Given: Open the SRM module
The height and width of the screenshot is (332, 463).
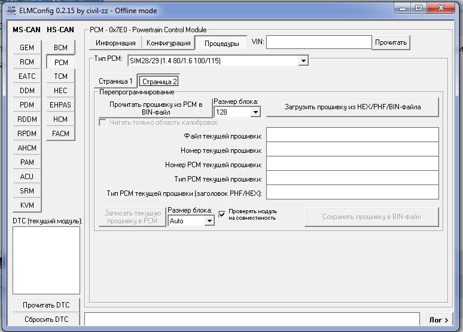Looking at the screenshot, I should [x=27, y=190].
